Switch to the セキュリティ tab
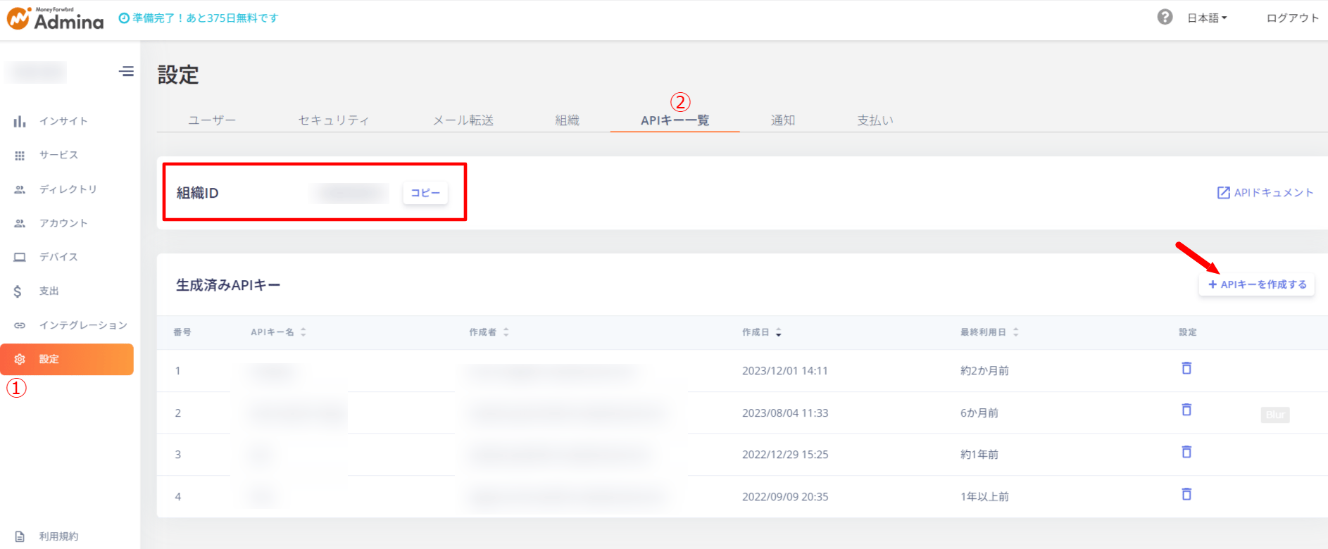 (x=334, y=120)
